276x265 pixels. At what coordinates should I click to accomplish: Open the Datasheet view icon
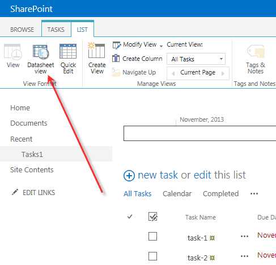pos(40,52)
